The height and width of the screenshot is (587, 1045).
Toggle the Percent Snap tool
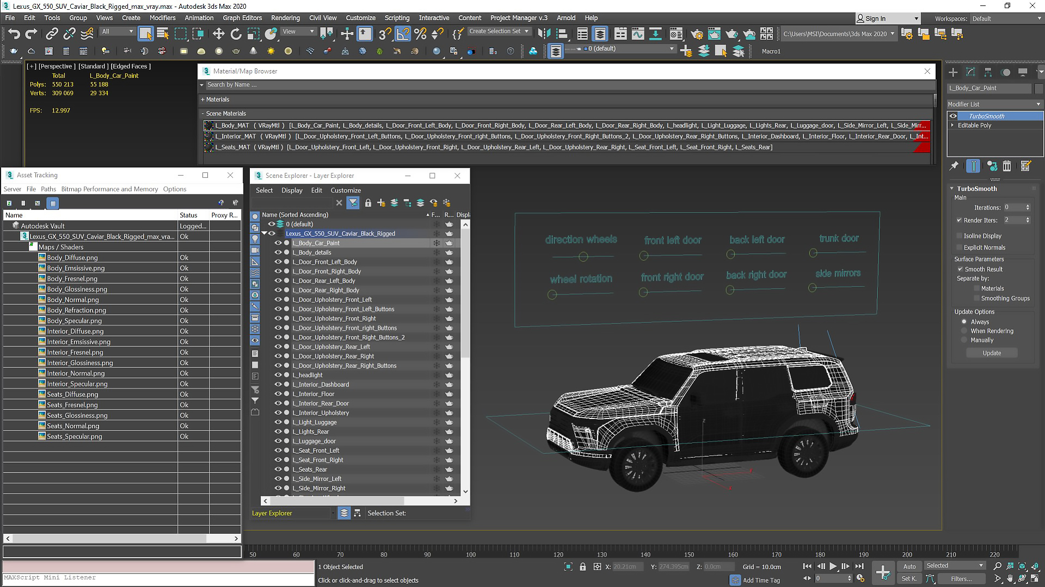pos(420,34)
